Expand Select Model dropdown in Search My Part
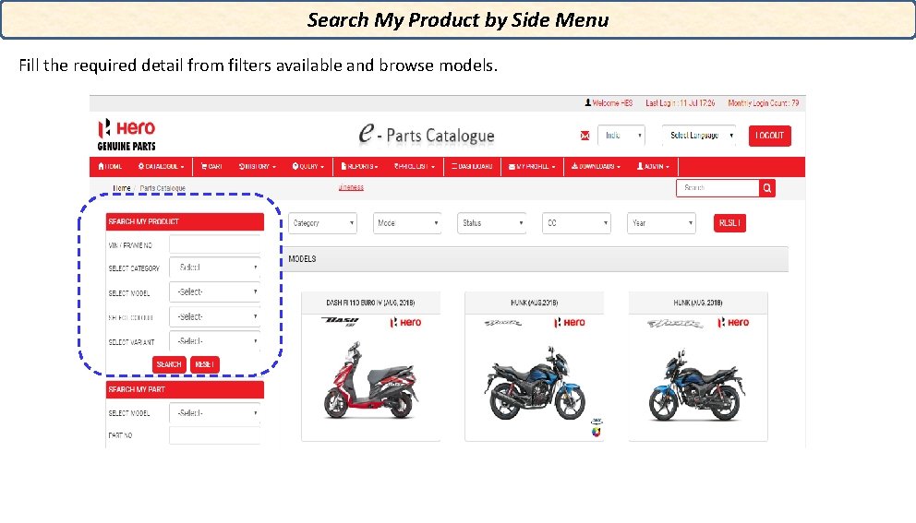Screen dimensions: 916x523 (x=215, y=412)
